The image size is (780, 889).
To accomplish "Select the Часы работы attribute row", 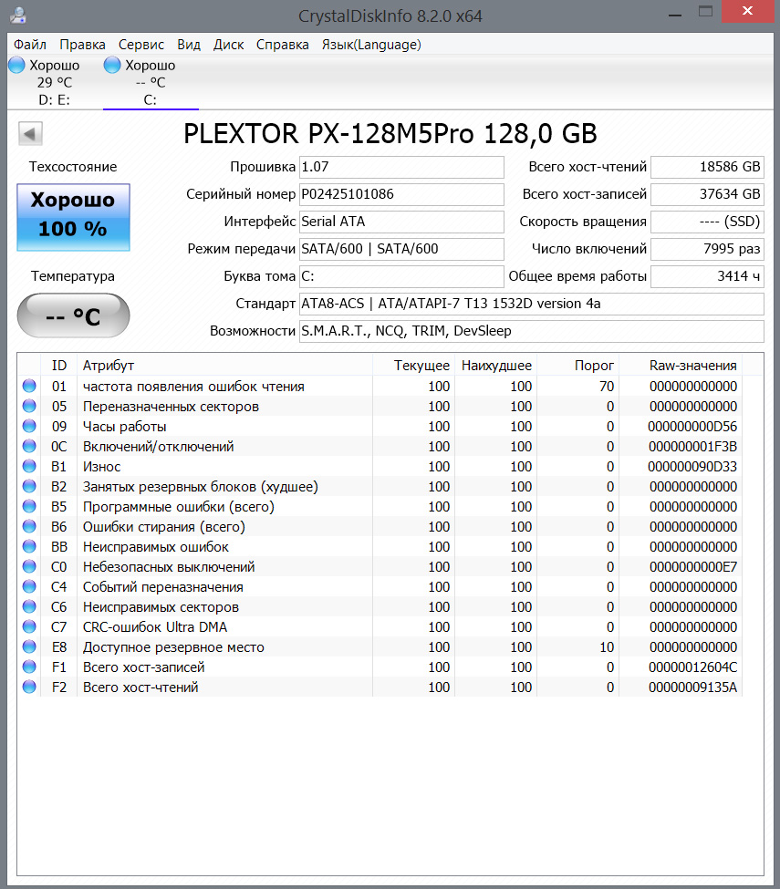I will (x=380, y=427).
